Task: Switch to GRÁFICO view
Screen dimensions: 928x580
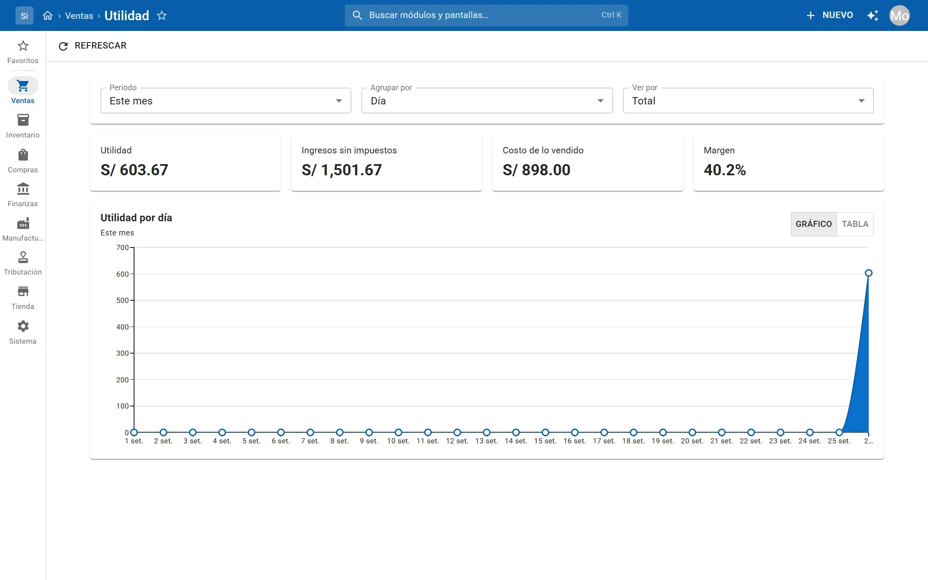Action: click(814, 224)
